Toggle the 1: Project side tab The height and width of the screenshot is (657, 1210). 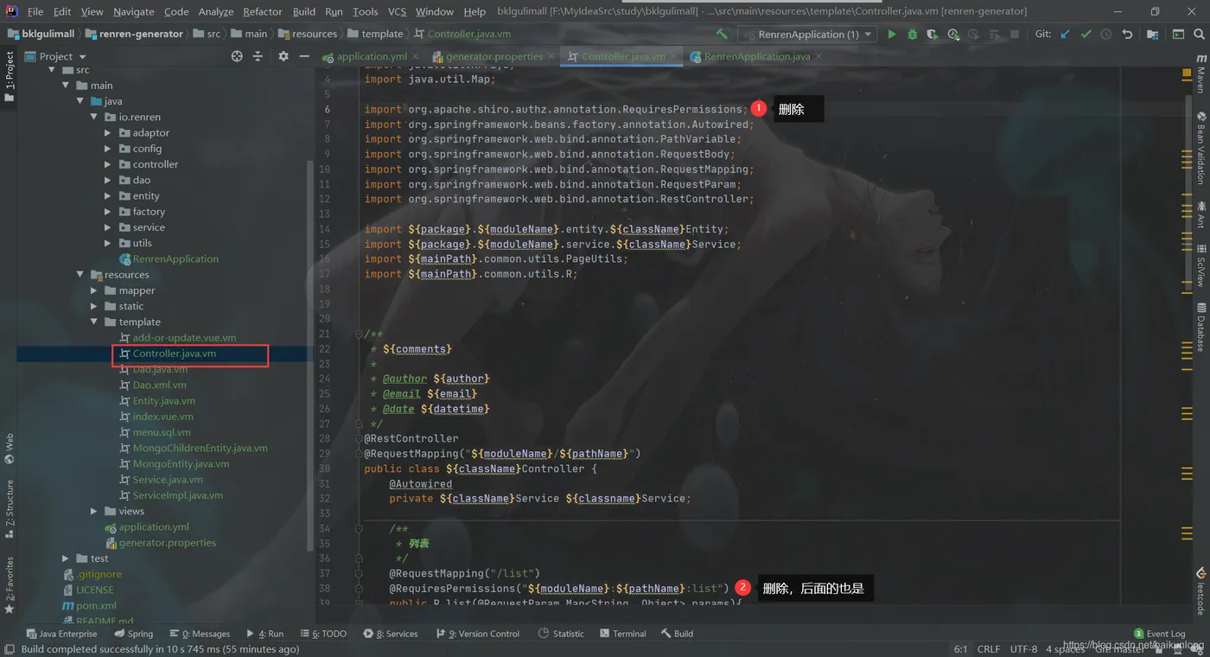pos(10,76)
